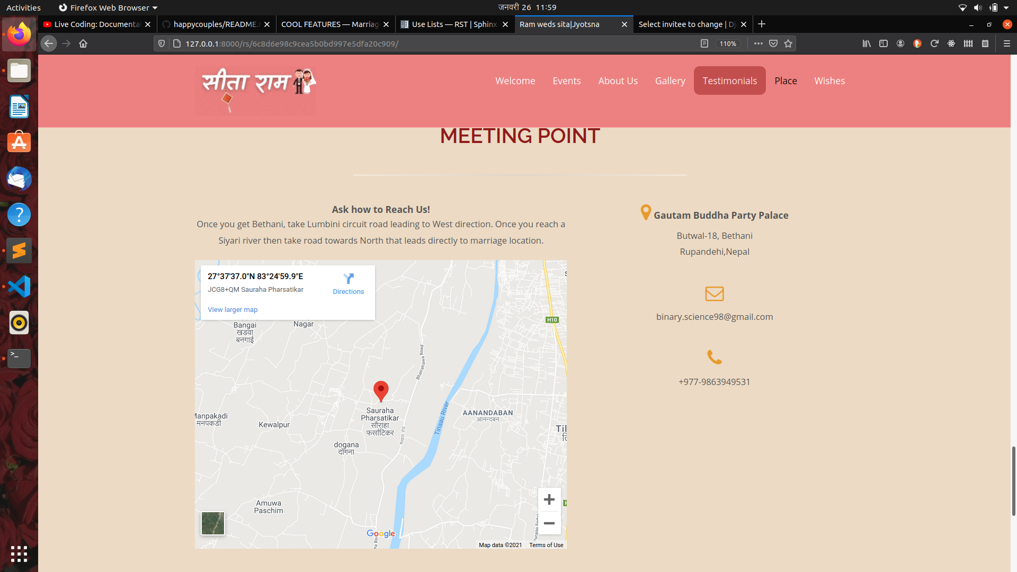This screenshot has width=1017, height=572.
Task: Save page to Pocket icon
Action: point(773,43)
